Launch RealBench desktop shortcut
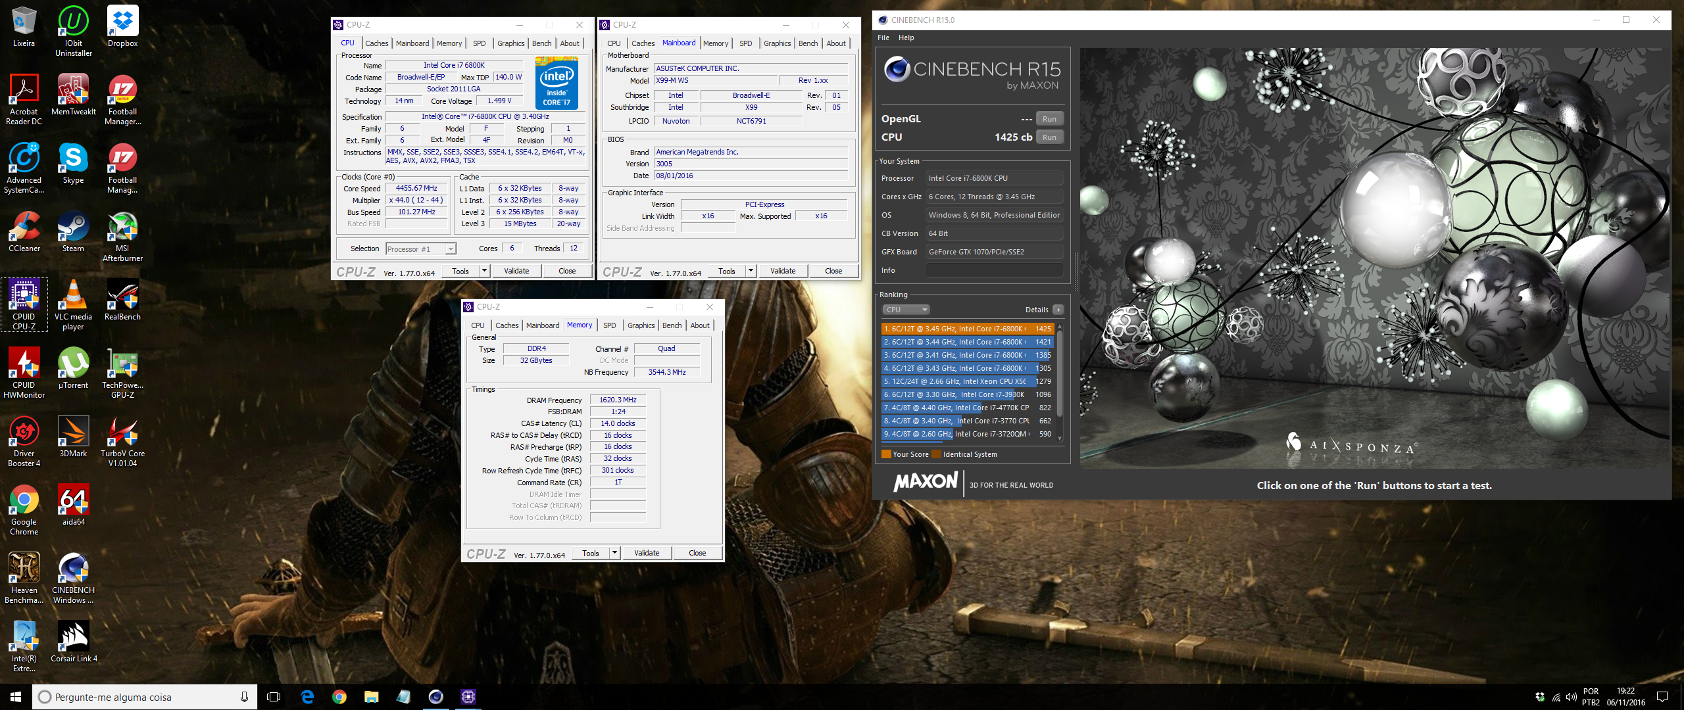This screenshot has width=1684, height=710. click(122, 300)
